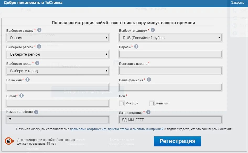Open the правилами азартных игр rules link
This screenshot has width=248, height=153.
[x=117, y=129]
